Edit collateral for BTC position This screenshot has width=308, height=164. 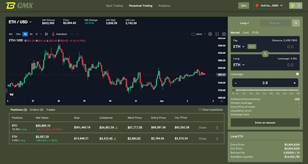coord(116,128)
